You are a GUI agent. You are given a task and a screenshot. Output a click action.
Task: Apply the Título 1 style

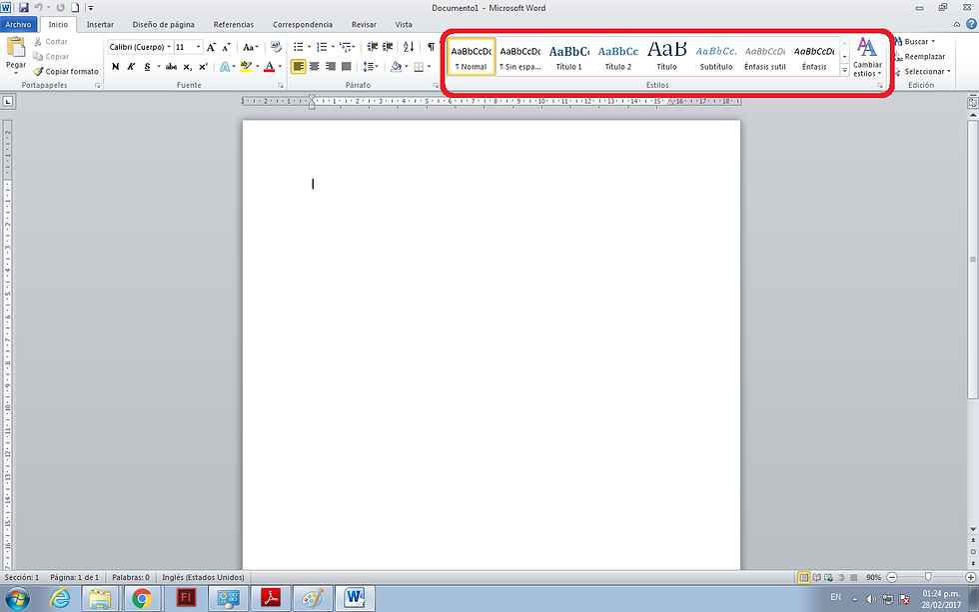point(568,57)
